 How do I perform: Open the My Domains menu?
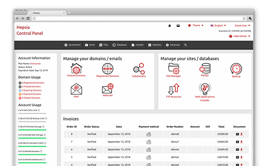point(72,45)
